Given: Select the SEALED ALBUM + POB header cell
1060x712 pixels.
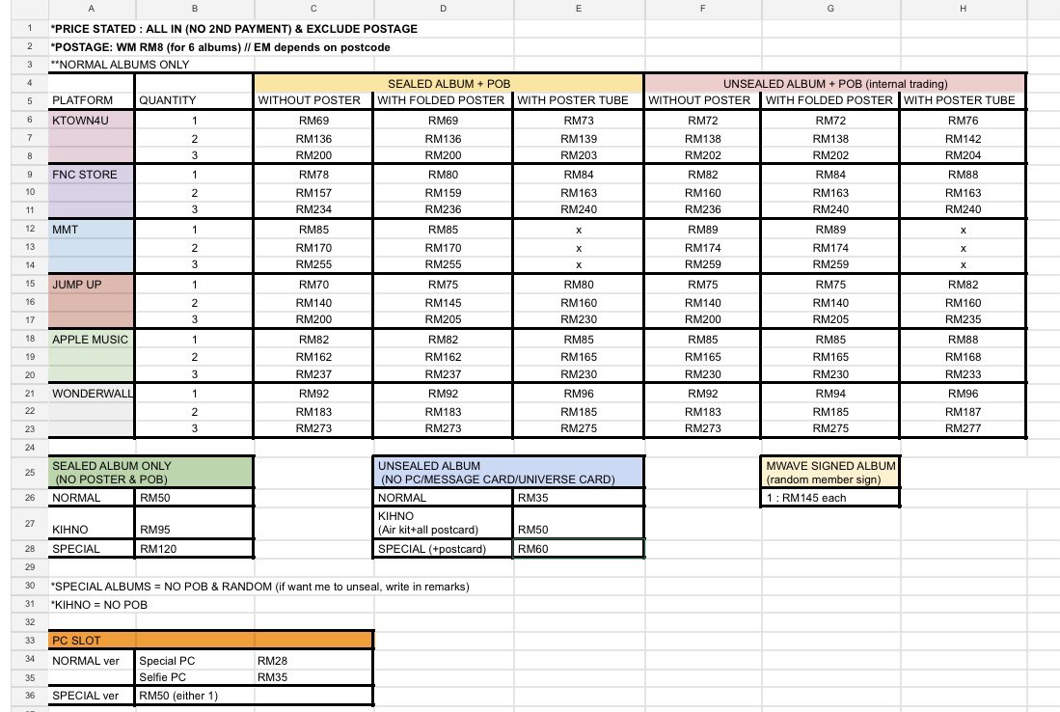Looking at the screenshot, I should pyautogui.click(x=448, y=83).
